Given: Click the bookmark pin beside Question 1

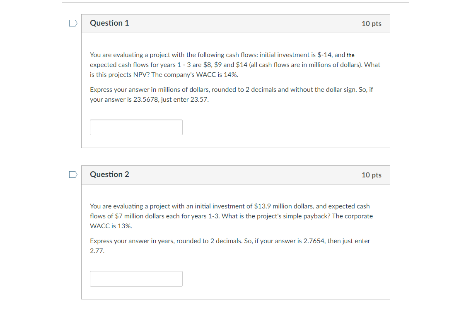Looking at the screenshot, I should [73, 23].
